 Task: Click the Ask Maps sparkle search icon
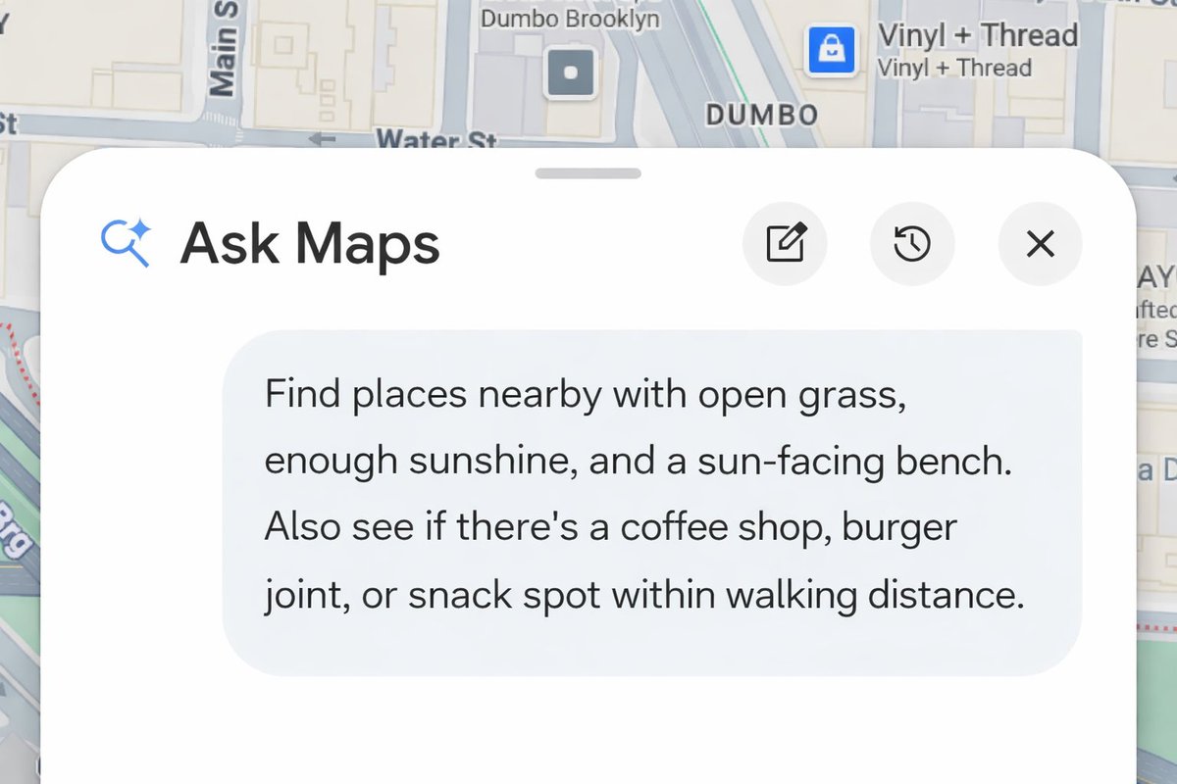click(x=126, y=243)
